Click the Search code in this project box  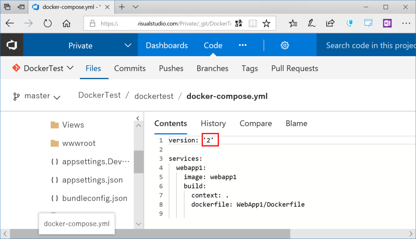[366, 45]
